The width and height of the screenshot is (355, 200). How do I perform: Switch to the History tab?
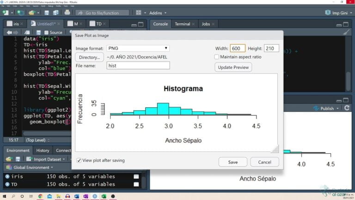pyautogui.click(x=43, y=150)
